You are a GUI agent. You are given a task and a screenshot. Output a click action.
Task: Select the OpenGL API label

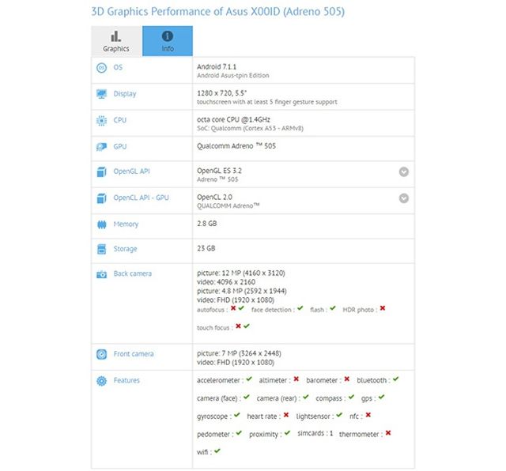(131, 171)
